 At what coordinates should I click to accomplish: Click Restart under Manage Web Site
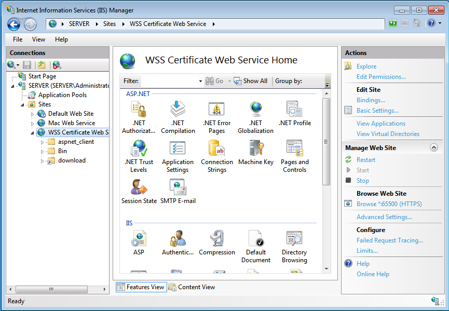point(365,160)
